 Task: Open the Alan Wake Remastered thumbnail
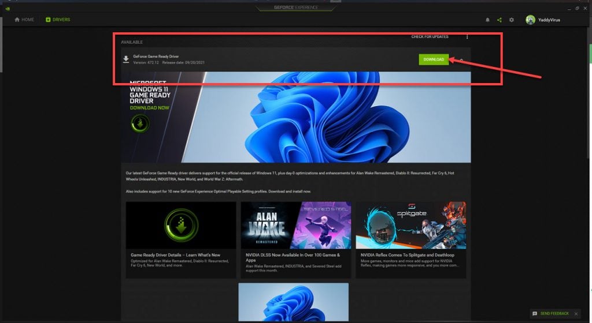(296, 225)
